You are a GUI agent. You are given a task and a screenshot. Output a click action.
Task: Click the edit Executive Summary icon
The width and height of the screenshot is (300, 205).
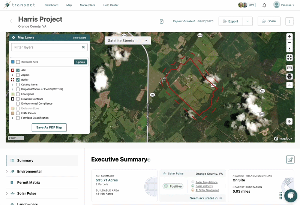pyautogui.click(x=290, y=160)
